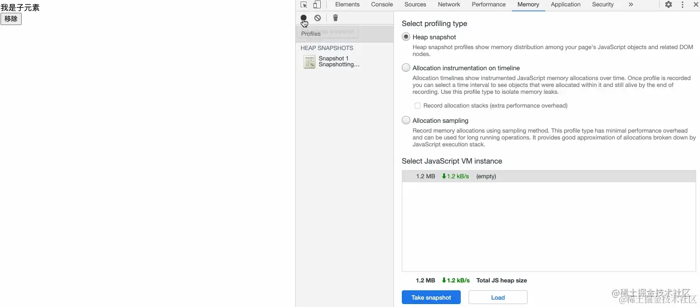Select the (empty) JavaScript VM instance row

tap(549, 176)
